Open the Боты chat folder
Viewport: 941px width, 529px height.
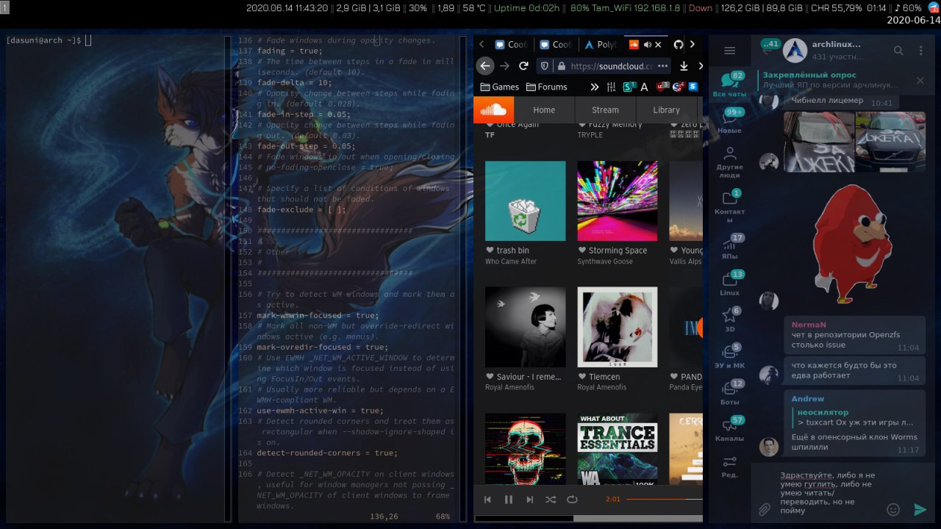729,392
